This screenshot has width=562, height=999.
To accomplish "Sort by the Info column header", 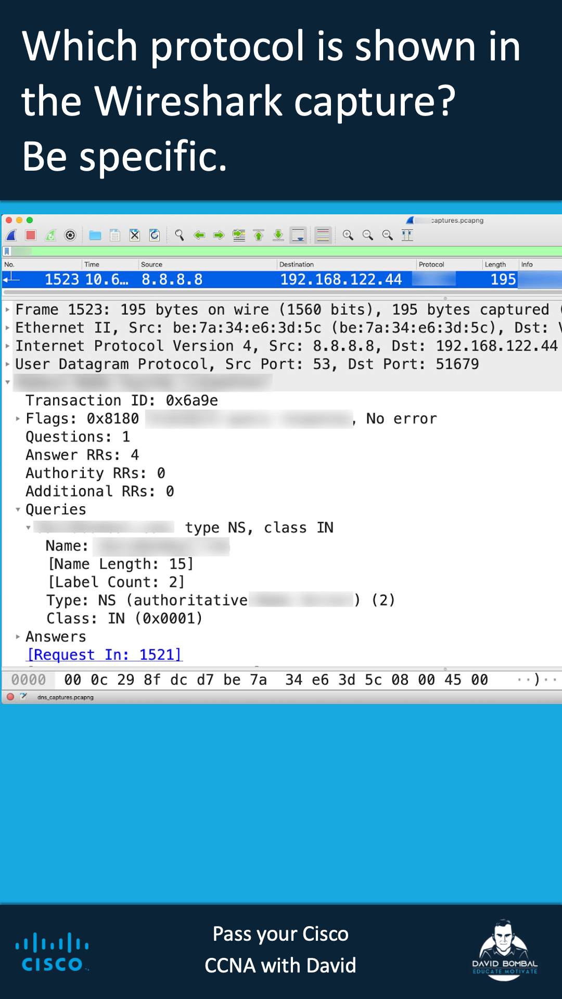I will (x=541, y=264).
